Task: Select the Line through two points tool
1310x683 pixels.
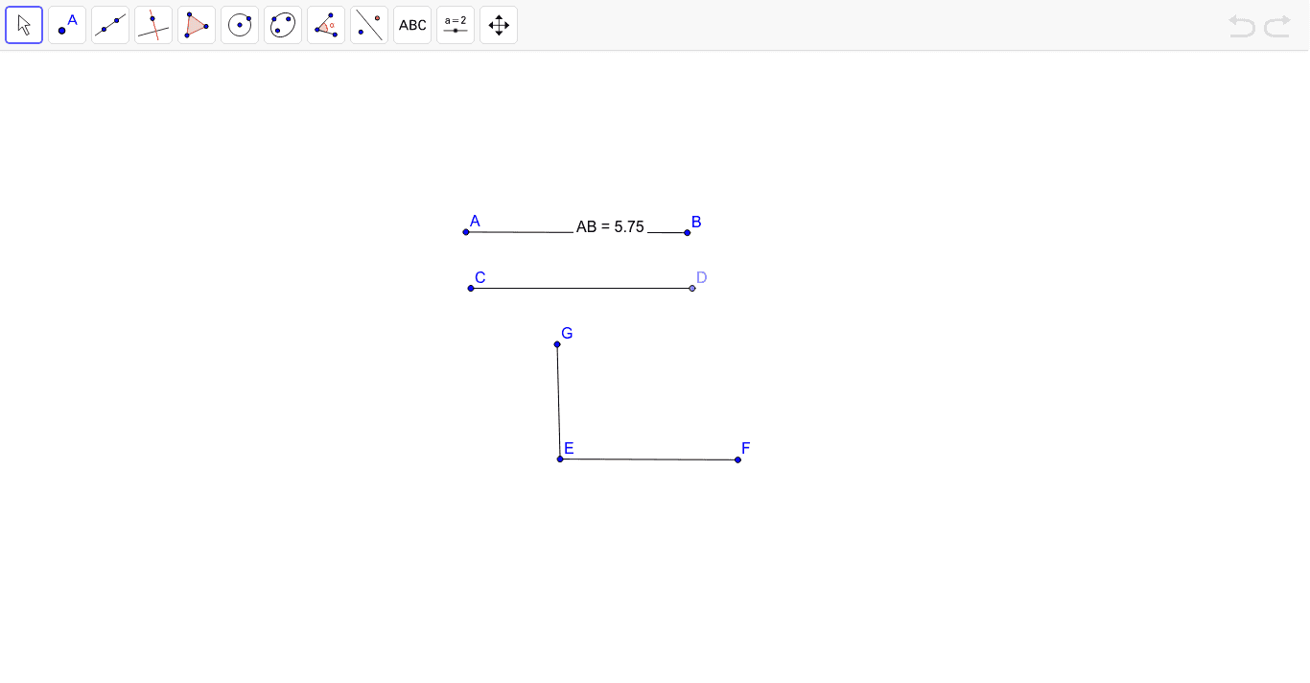Action: pos(110,24)
